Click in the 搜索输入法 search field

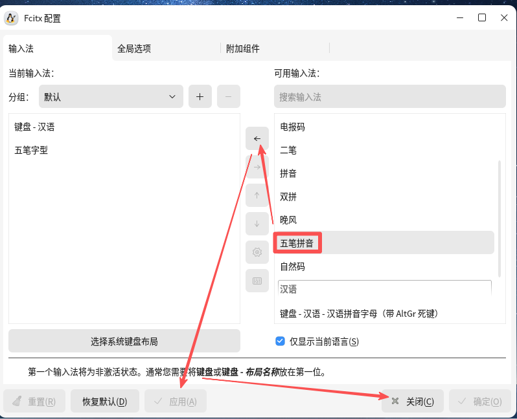click(389, 96)
